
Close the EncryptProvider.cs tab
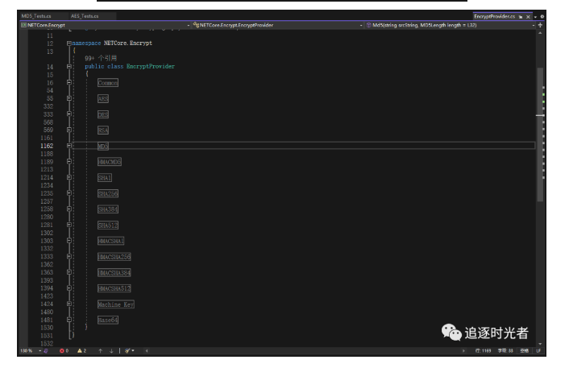click(529, 17)
